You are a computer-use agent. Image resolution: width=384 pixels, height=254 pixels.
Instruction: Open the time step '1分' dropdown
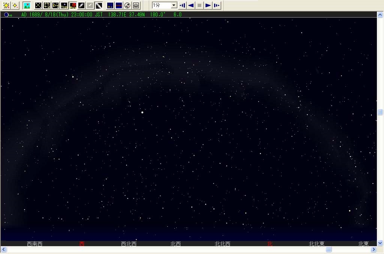(174, 5)
